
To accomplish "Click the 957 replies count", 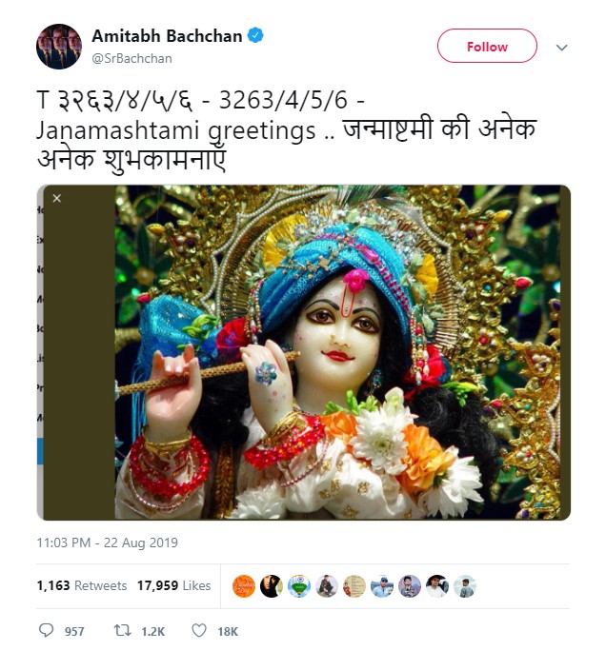I will coord(74,631).
